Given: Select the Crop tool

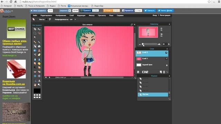Looking at the screenshot, I should point(35,29).
